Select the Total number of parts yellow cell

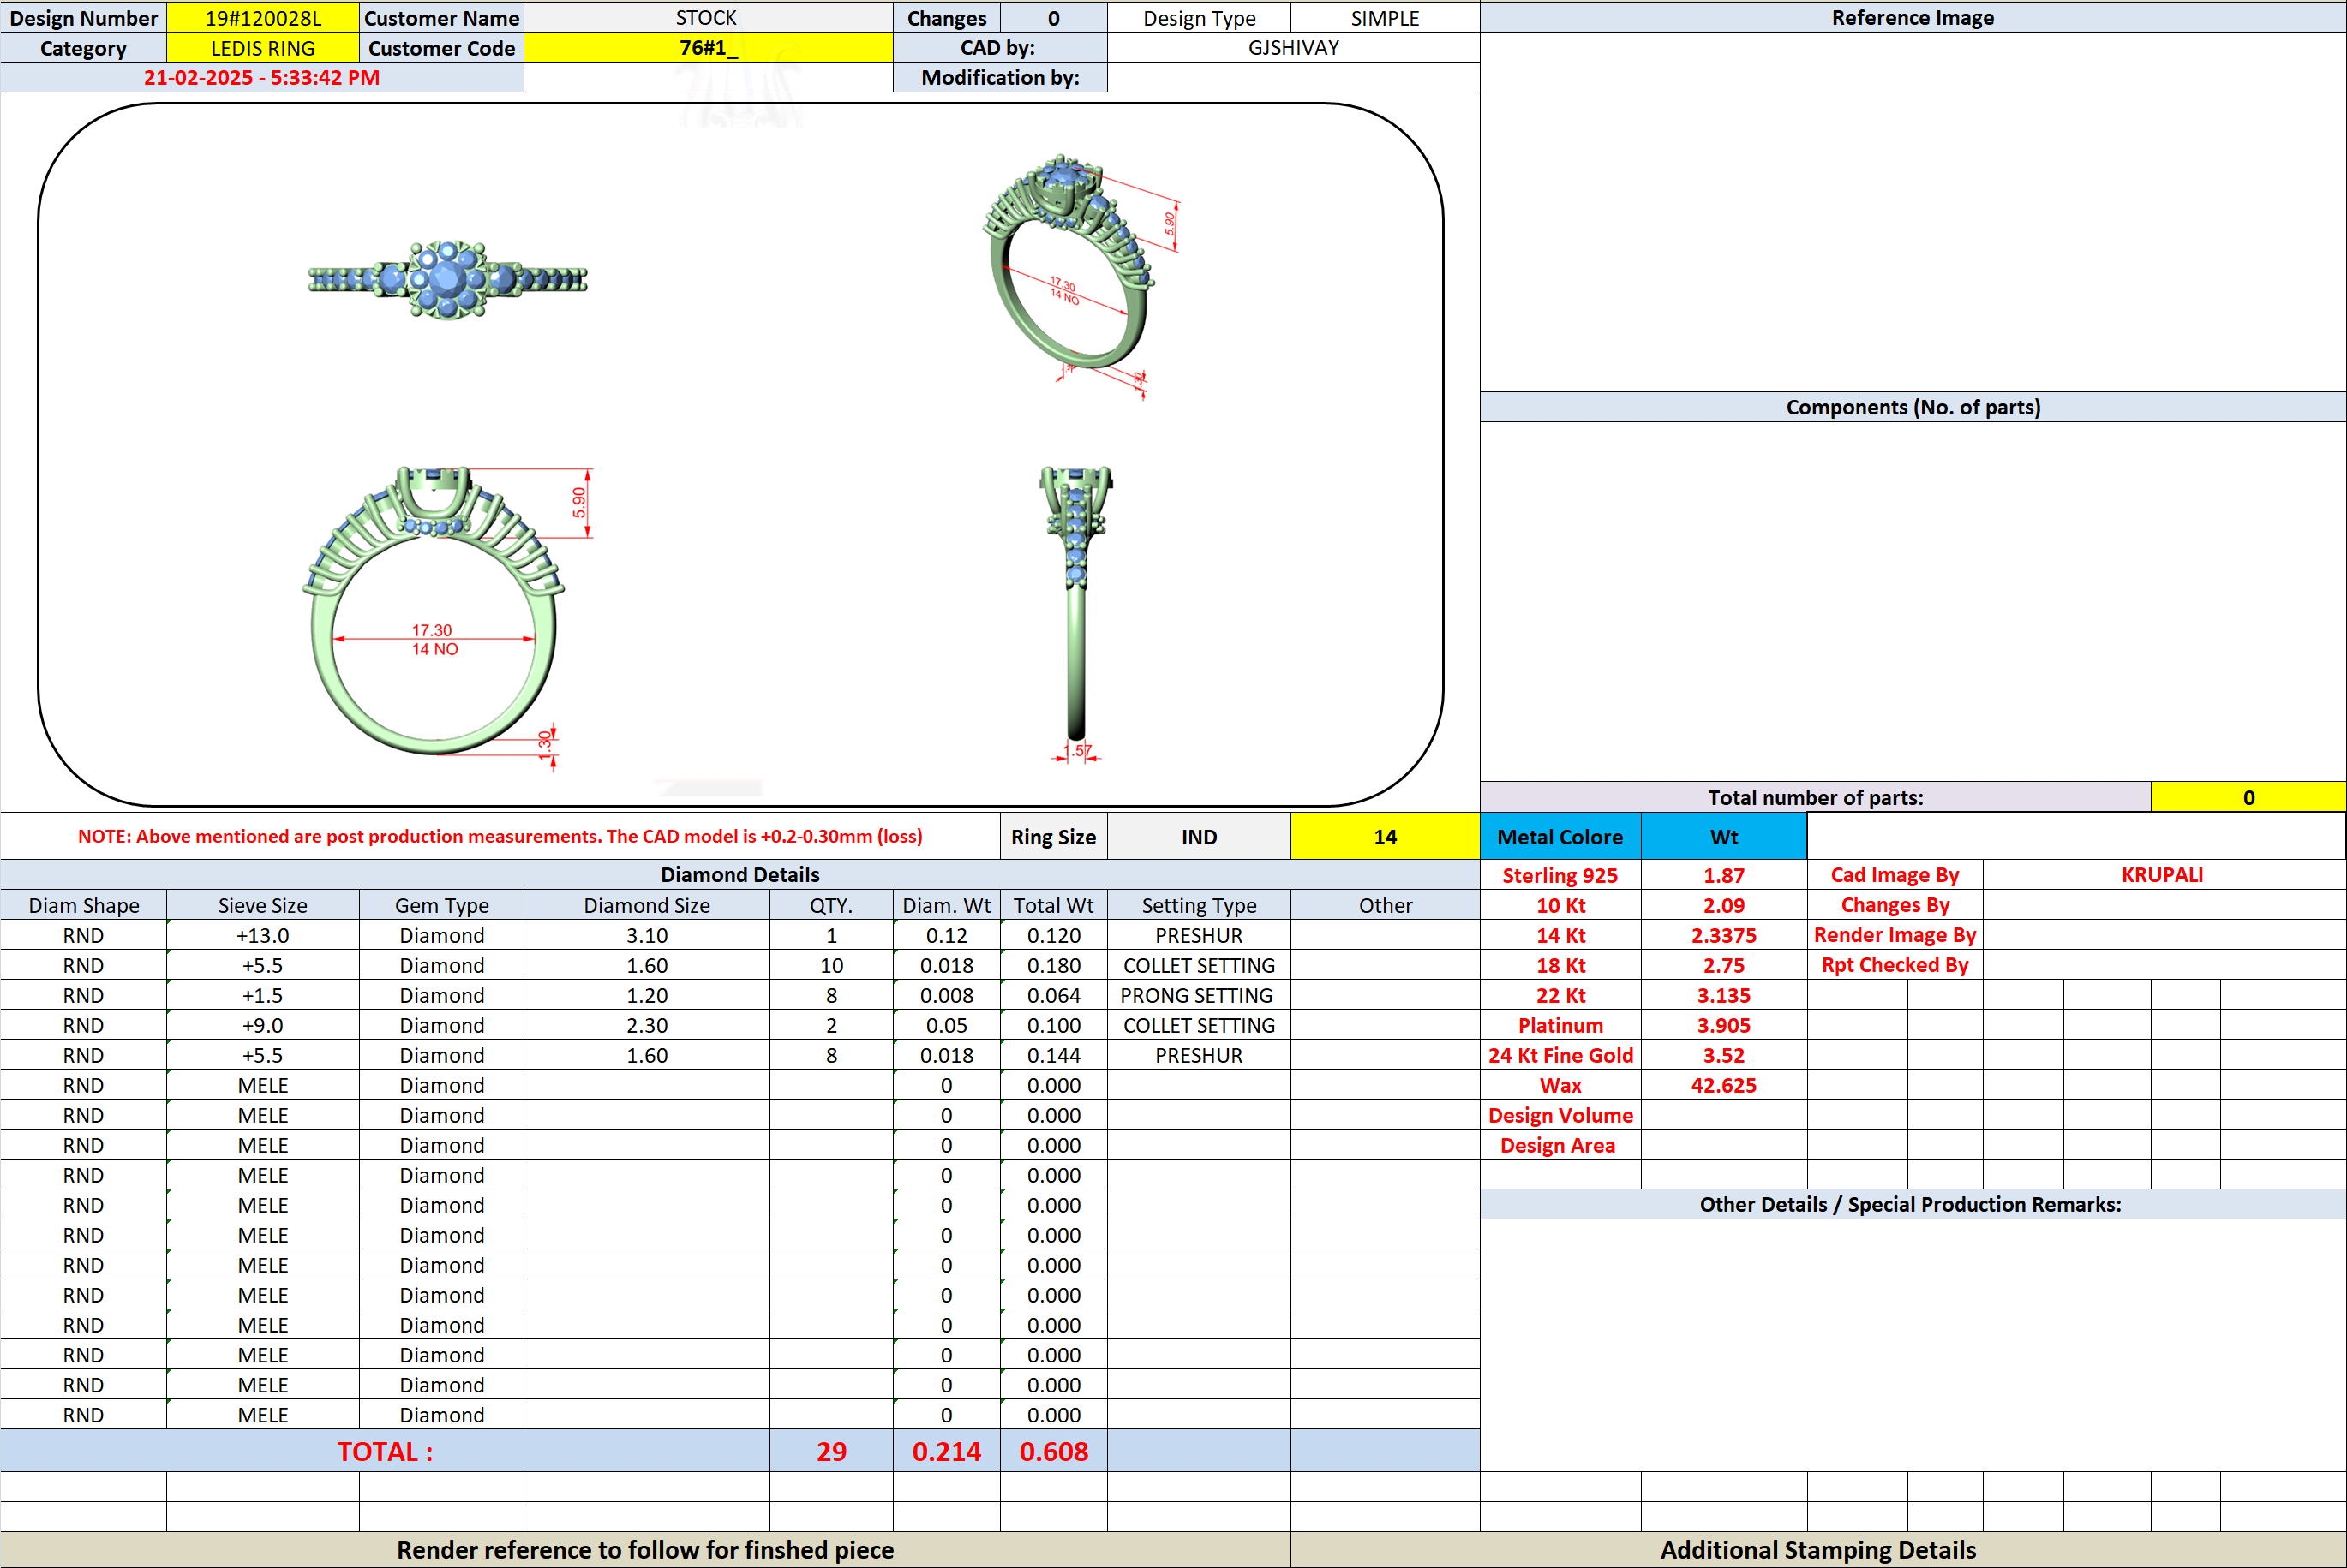tap(2248, 797)
